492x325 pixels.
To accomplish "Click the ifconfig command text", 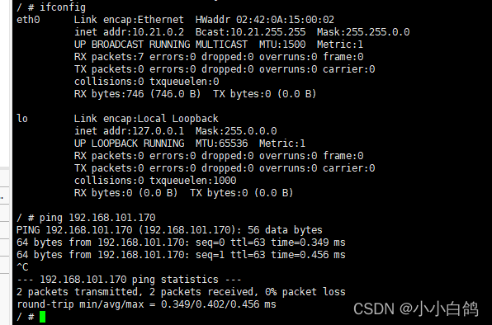I will coord(63,7).
